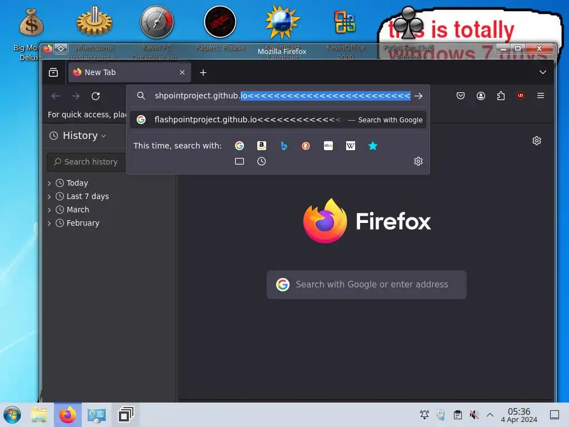Open the uBlock Origin extension icon

520,96
